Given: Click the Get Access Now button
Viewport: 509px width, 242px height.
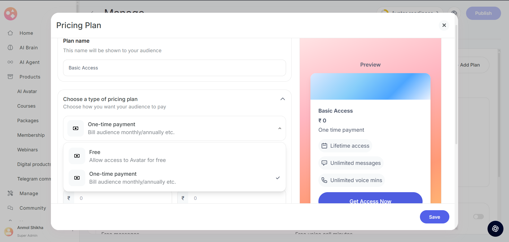Looking at the screenshot, I should (370, 199).
